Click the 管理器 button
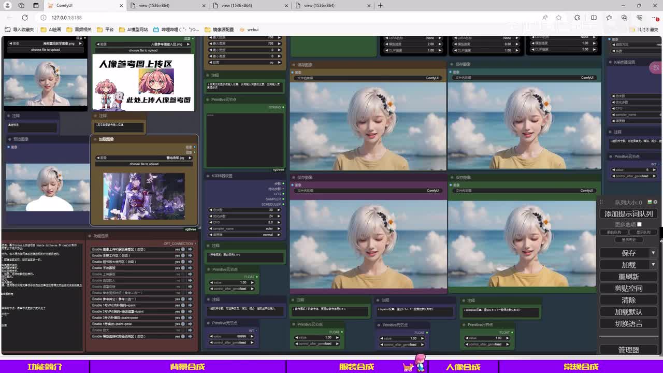 pos(628,350)
